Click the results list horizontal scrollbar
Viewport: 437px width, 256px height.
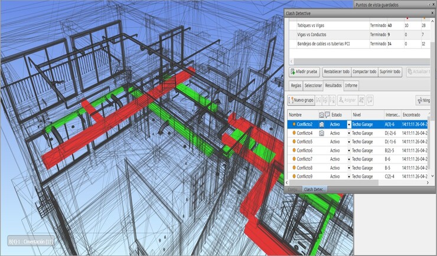click(x=334, y=183)
